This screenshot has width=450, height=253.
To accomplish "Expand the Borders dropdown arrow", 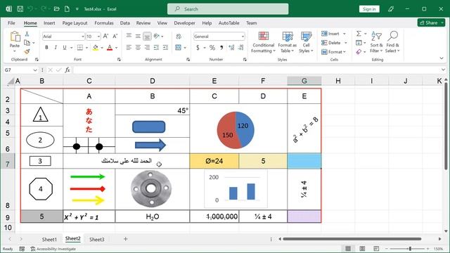I will point(86,48).
